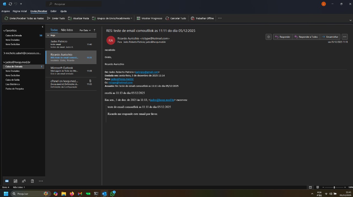353x197 pixels.
Task: Toggle Trabalhar Offline mode
Action: click(202, 18)
